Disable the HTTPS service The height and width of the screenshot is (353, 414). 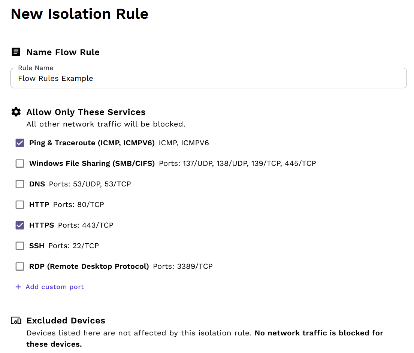(19, 225)
